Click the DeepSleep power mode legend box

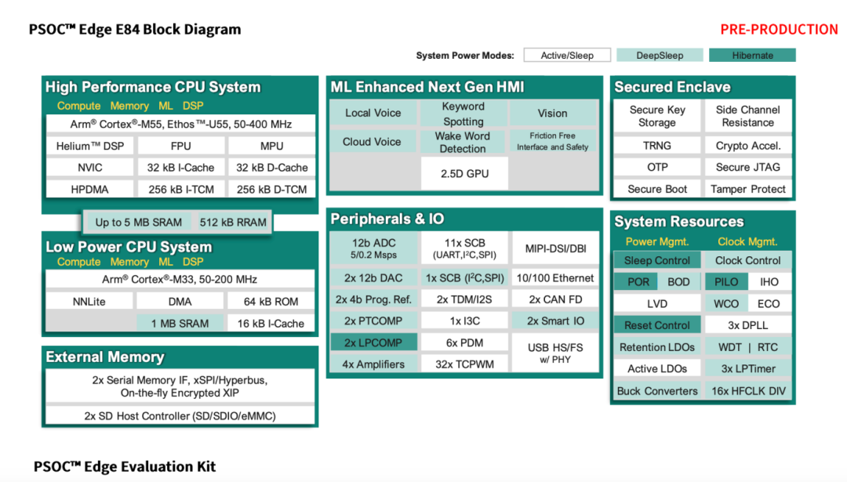pos(660,56)
